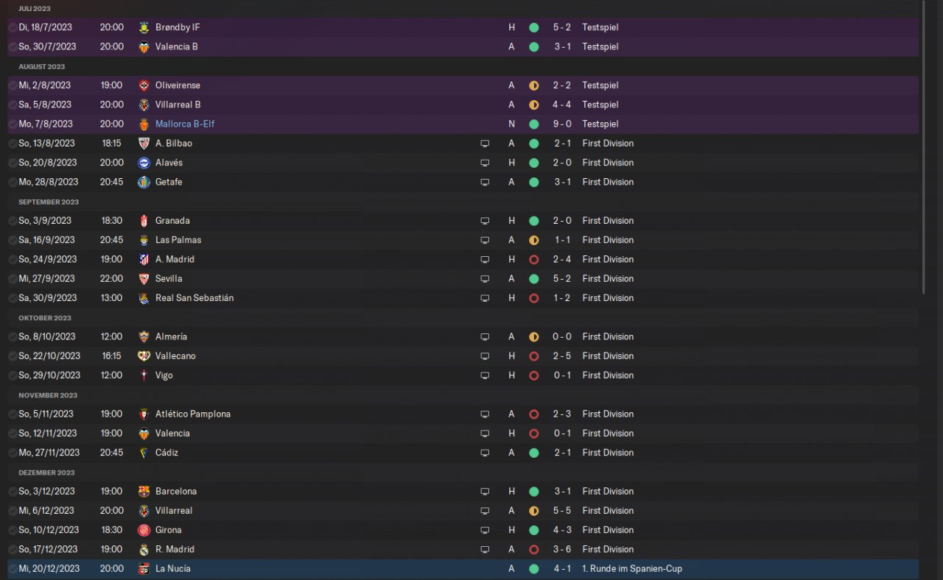Click the Barcelona club crest

[144, 492]
